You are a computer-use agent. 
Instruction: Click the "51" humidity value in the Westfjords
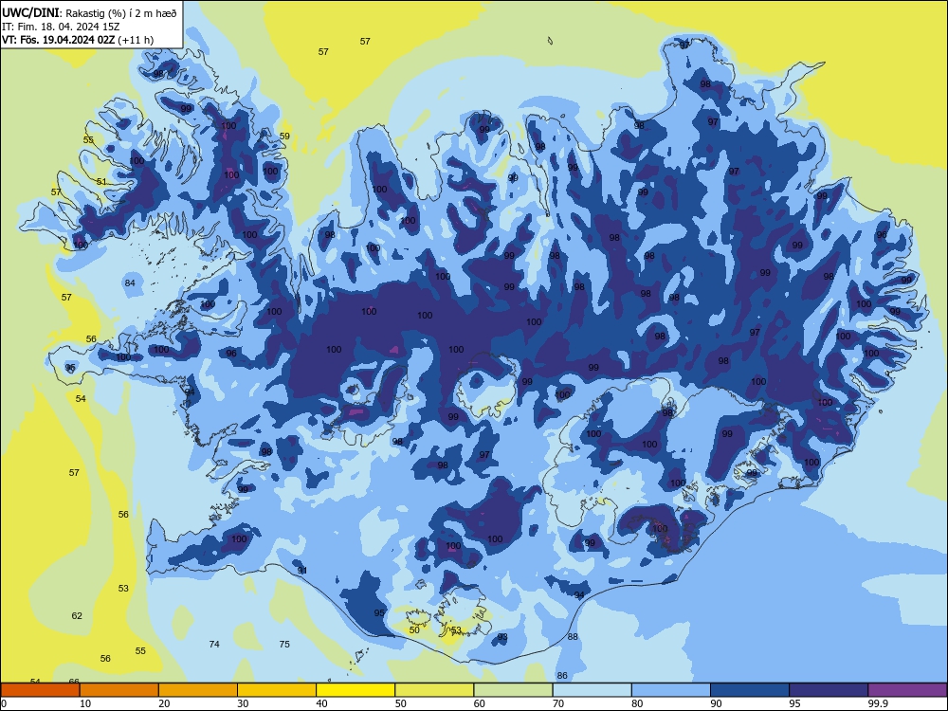point(101,181)
